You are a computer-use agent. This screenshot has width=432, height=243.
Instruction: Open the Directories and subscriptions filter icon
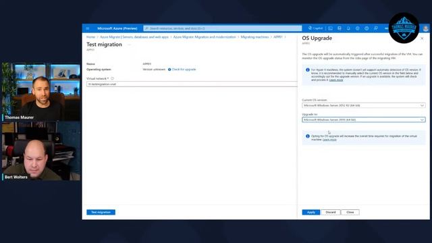click(x=340, y=28)
